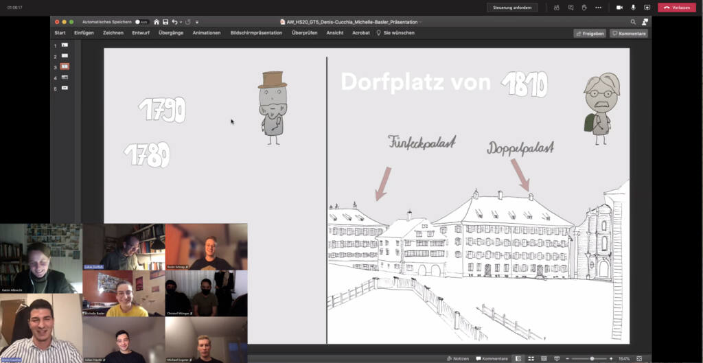
Task: Toggle the Teams camera on or off
Action: click(x=620, y=8)
